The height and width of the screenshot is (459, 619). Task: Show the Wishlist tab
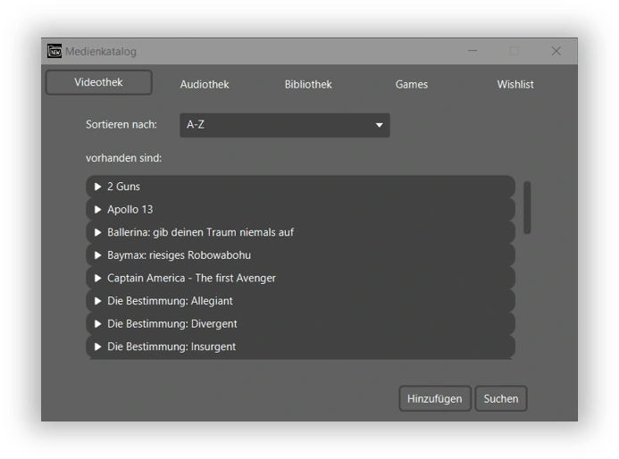pos(515,85)
